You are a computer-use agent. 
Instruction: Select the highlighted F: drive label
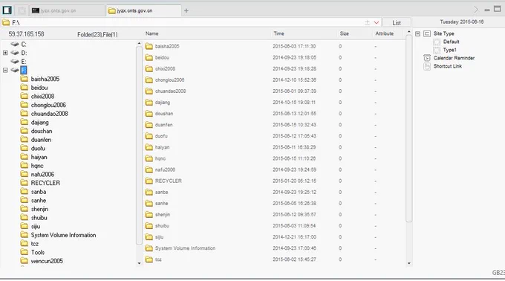click(24, 70)
